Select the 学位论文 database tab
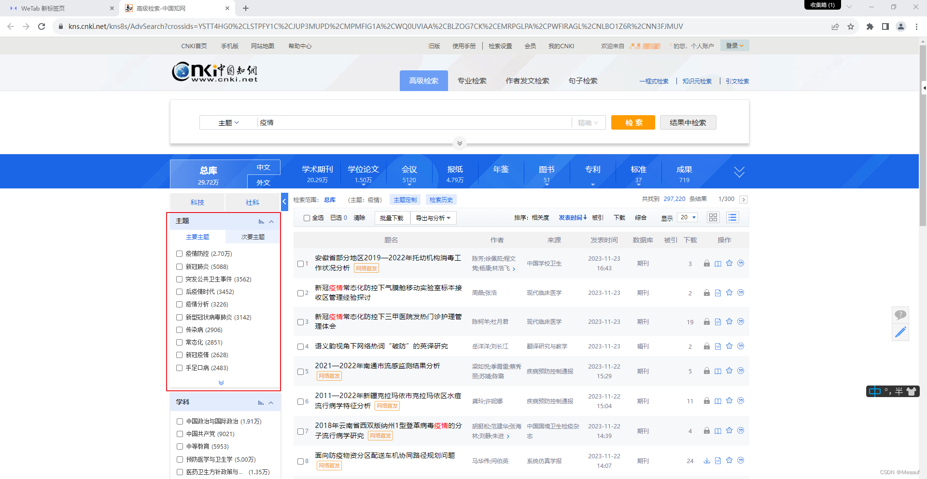 coord(363,174)
